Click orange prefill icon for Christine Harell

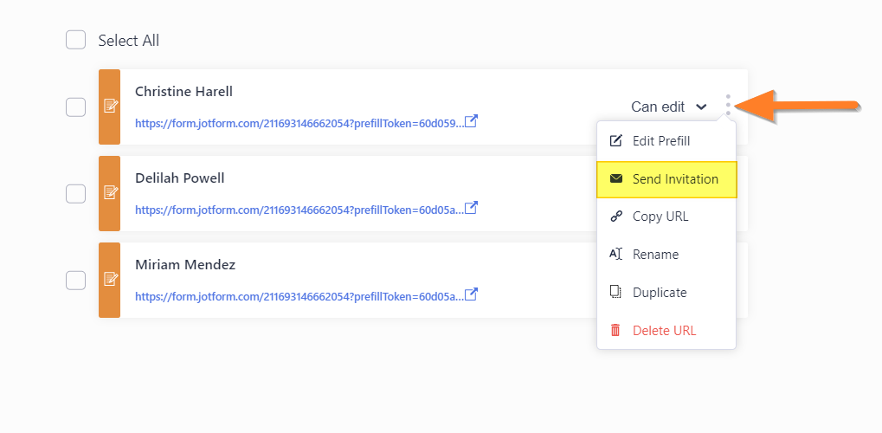point(110,107)
